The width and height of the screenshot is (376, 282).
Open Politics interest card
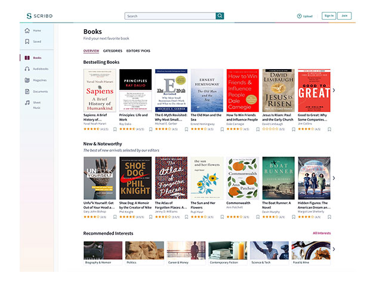coord(144,253)
